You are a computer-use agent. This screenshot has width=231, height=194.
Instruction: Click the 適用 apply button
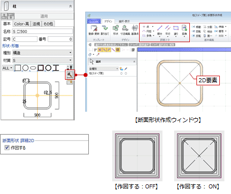pyautogui.click(x=44, y=16)
